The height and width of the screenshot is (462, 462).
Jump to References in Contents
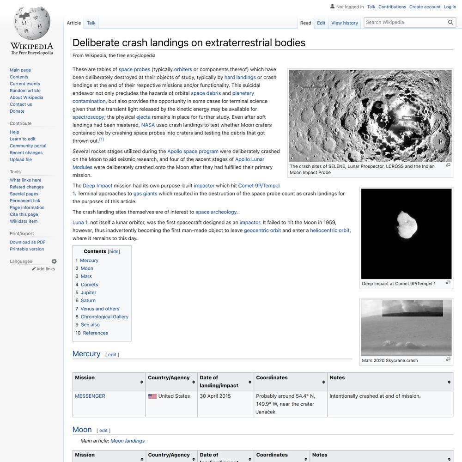[x=96, y=333]
